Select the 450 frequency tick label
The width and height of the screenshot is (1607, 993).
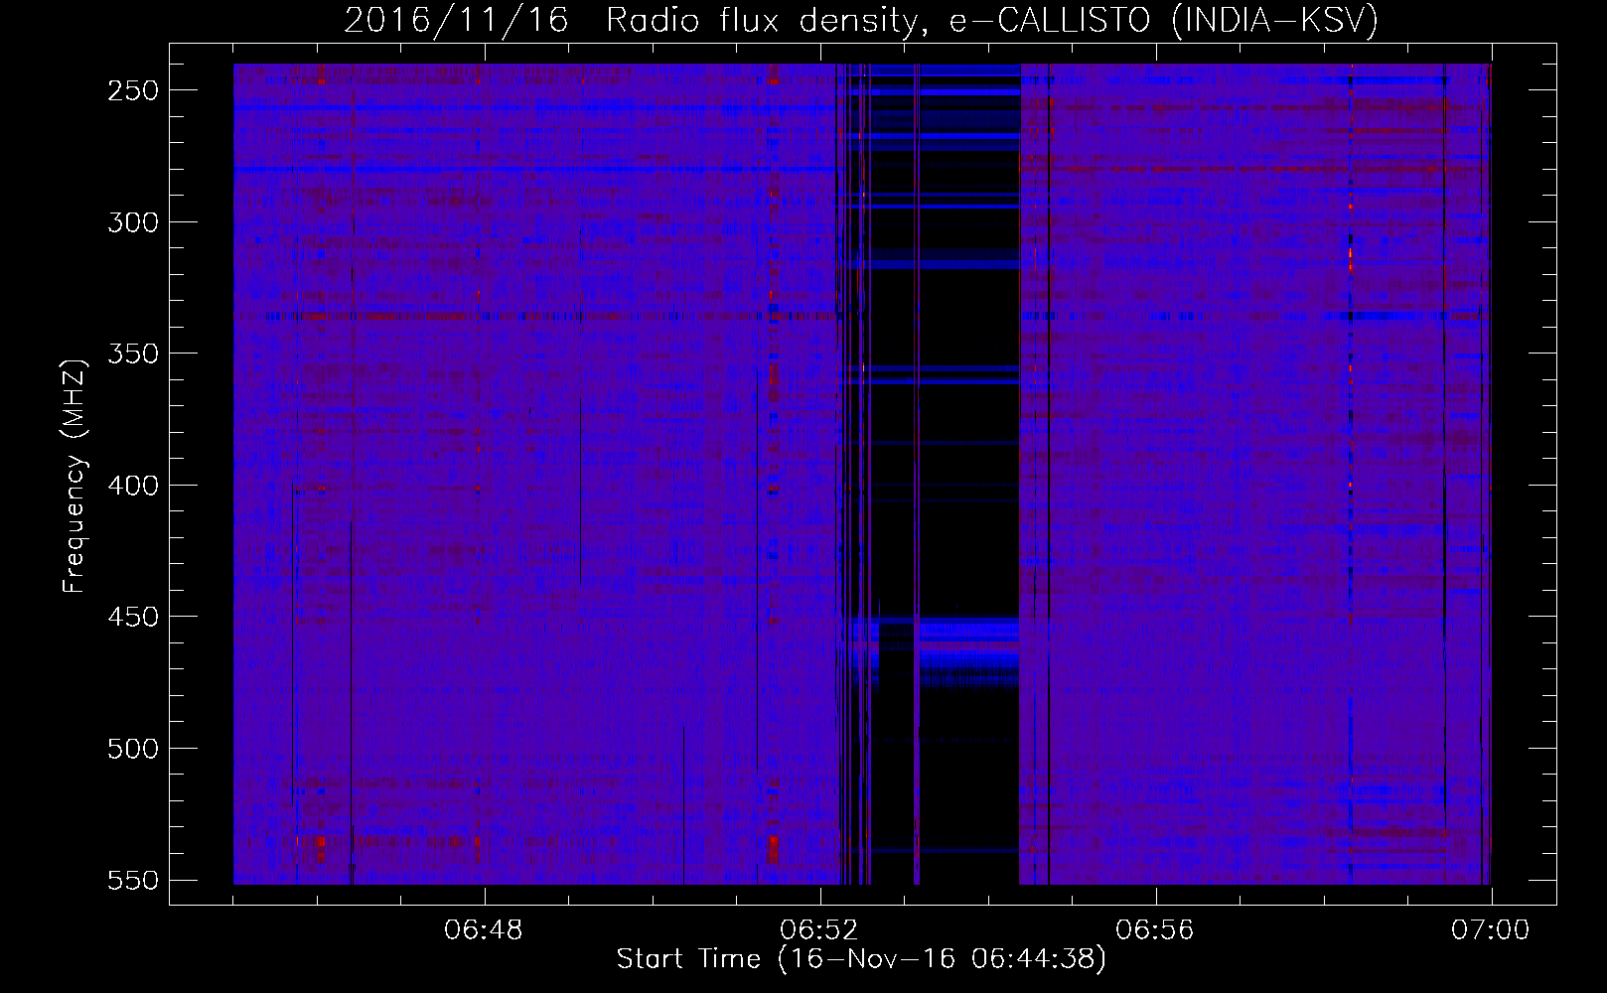[133, 617]
